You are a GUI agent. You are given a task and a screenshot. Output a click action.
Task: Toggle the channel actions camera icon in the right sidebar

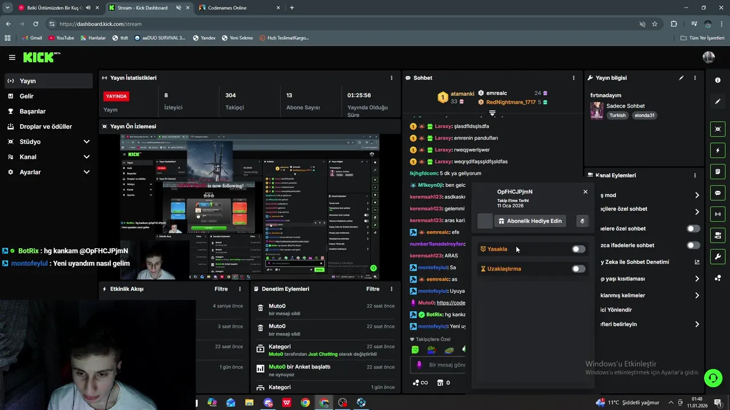717,235
